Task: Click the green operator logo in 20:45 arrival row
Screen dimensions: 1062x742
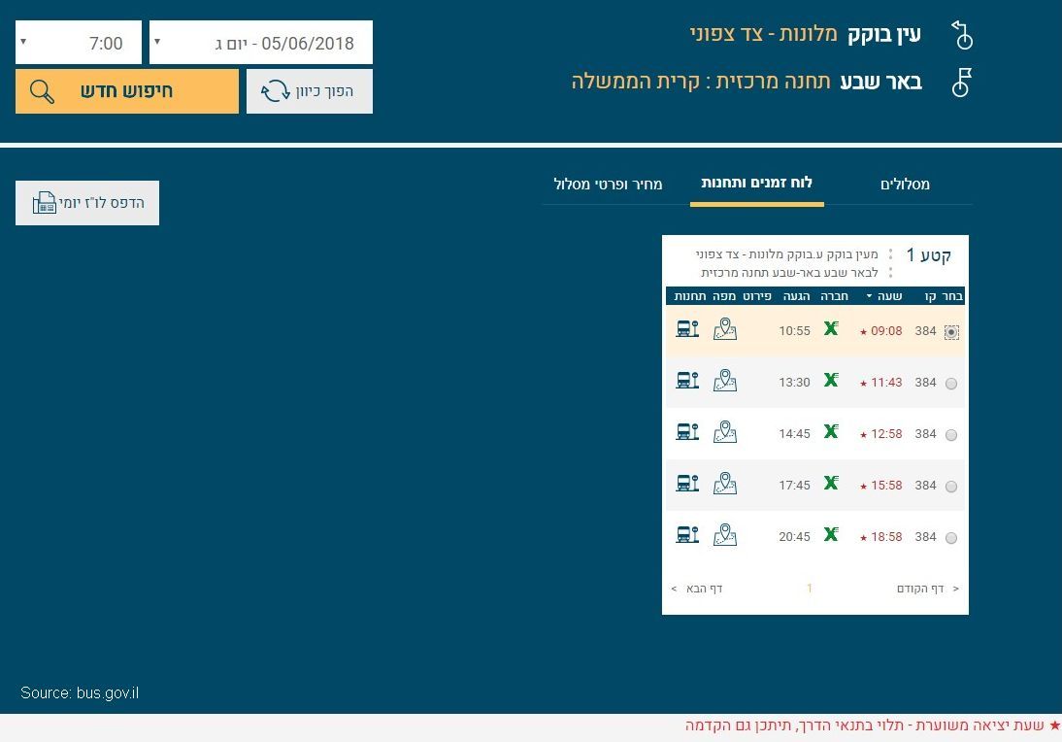Action: pos(831,534)
